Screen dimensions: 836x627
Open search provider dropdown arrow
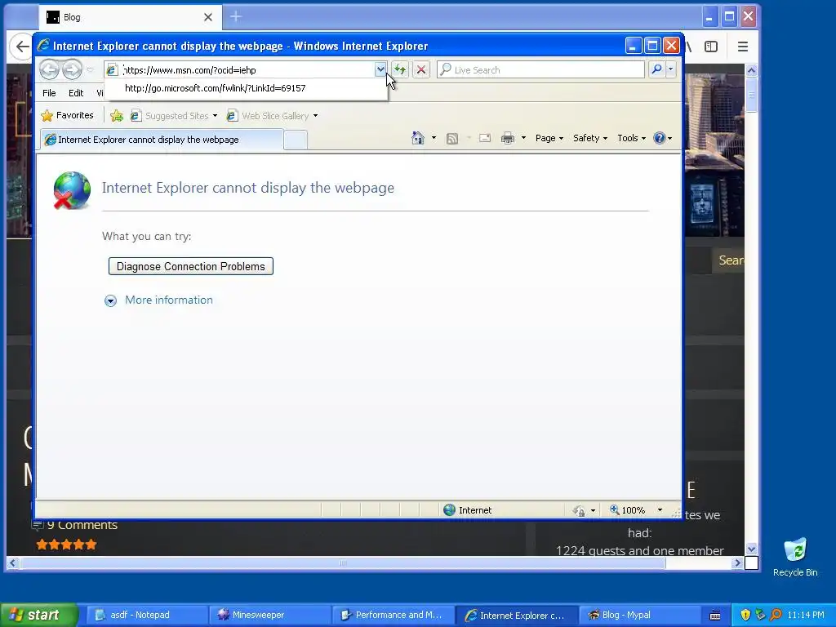(671, 69)
